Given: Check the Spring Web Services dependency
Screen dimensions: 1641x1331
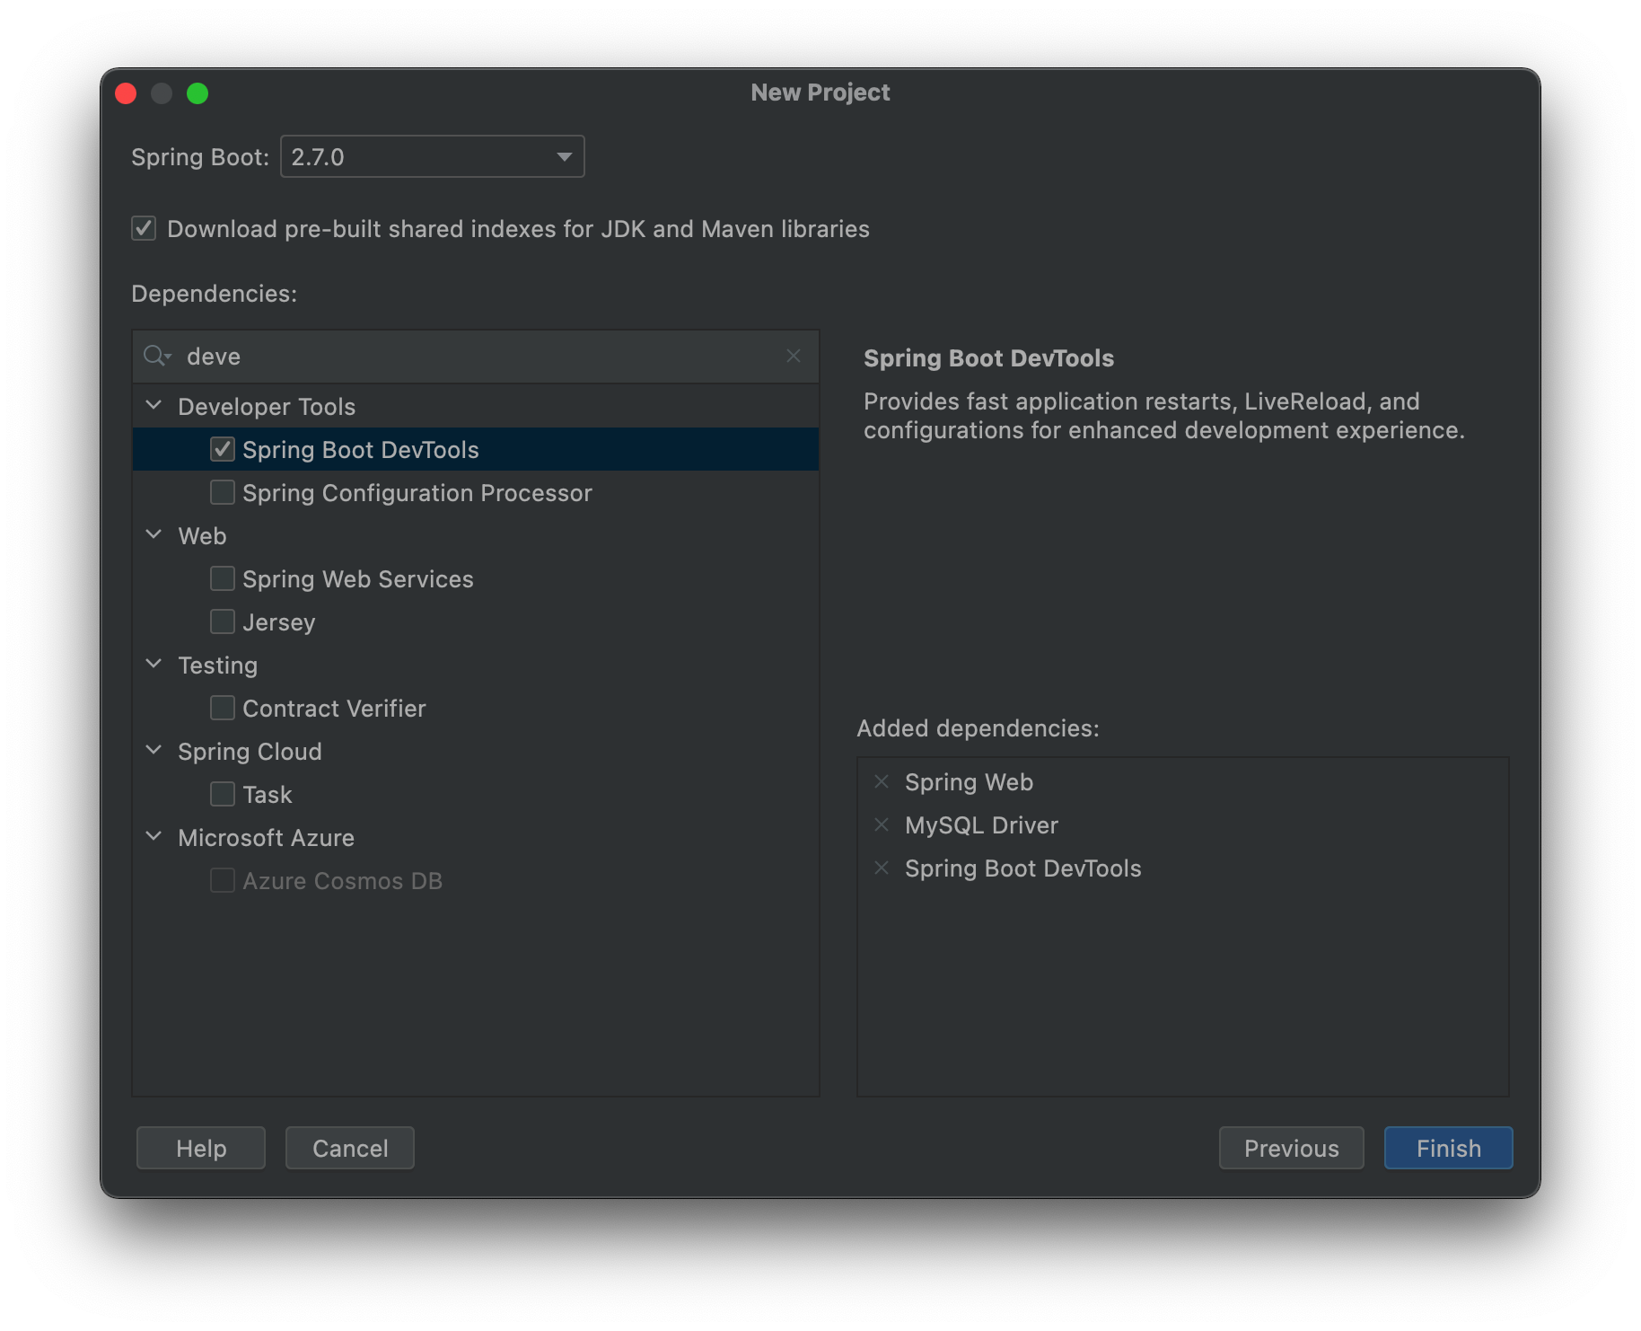Looking at the screenshot, I should point(223,578).
